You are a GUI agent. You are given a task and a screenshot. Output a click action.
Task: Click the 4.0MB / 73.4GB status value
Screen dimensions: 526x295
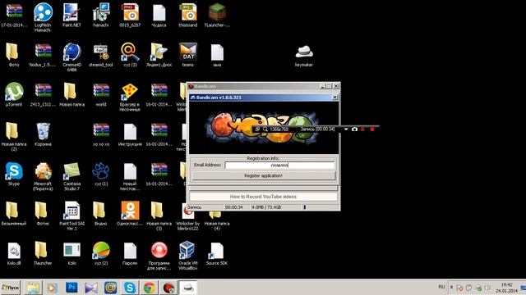tap(266, 207)
